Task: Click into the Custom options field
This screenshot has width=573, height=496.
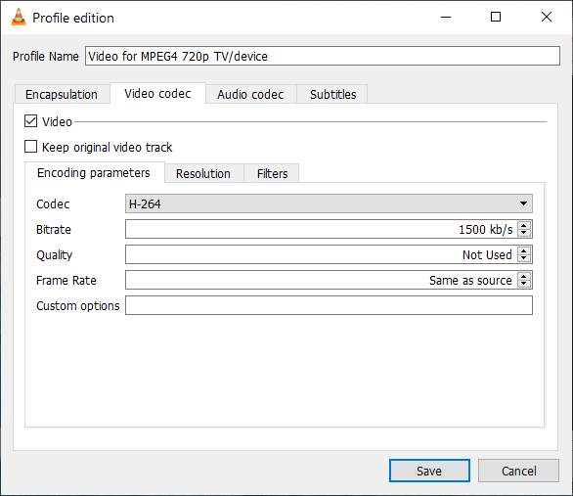Action: coord(329,305)
